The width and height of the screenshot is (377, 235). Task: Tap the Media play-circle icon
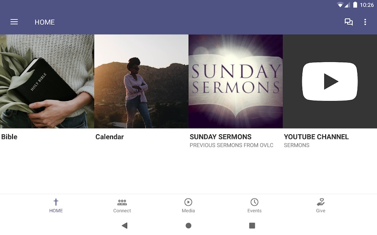pyautogui.click(x=188, y=202)
